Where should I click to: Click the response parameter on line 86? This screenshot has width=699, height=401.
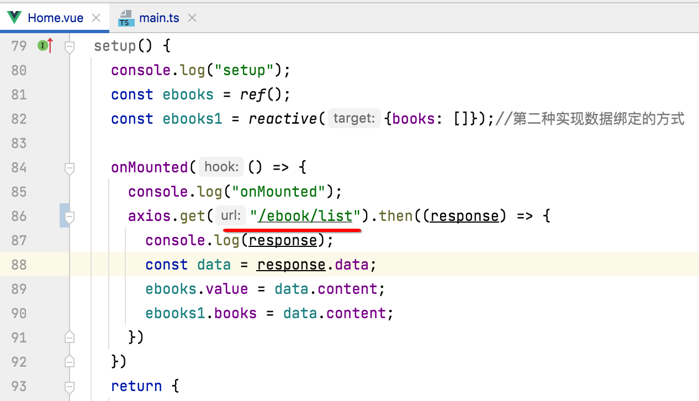pyautogui.click(x=464, y=216)
